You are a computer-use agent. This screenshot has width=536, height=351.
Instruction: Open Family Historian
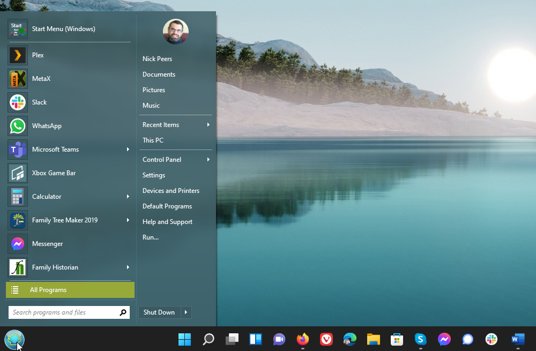coord(54,267)
